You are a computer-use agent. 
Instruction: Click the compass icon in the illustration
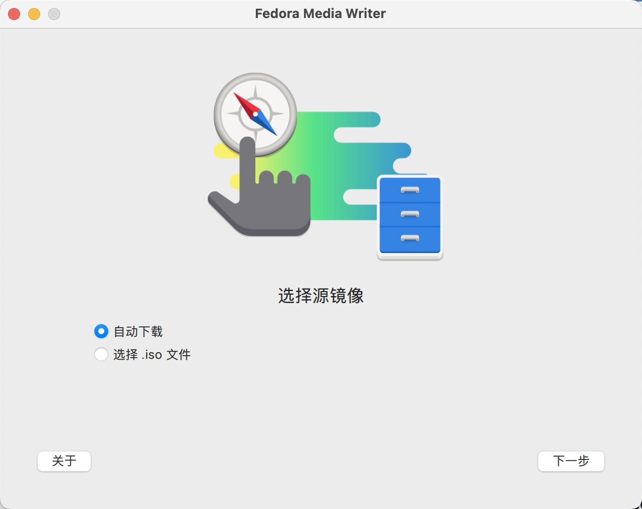(x=255, y=114)
